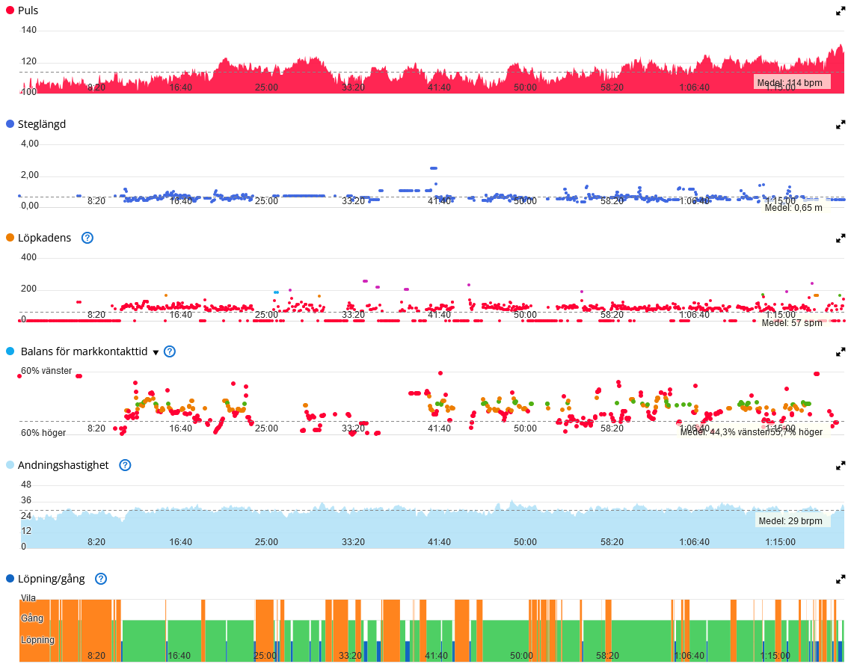This screenshot has height=667, width=851.
Task: Click the Steglängd outlier point above 2,00
Action: (434, 168)
